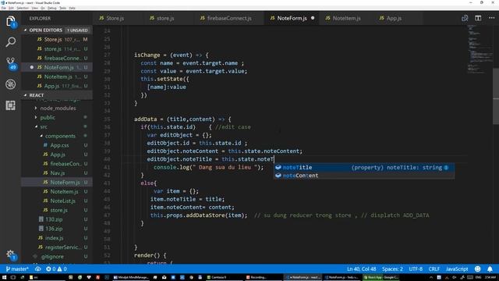Change the JavaScript language mode

(x=457, y=269)
